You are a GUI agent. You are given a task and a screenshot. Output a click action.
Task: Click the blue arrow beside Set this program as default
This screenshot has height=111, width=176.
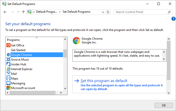tap(77, 81)
